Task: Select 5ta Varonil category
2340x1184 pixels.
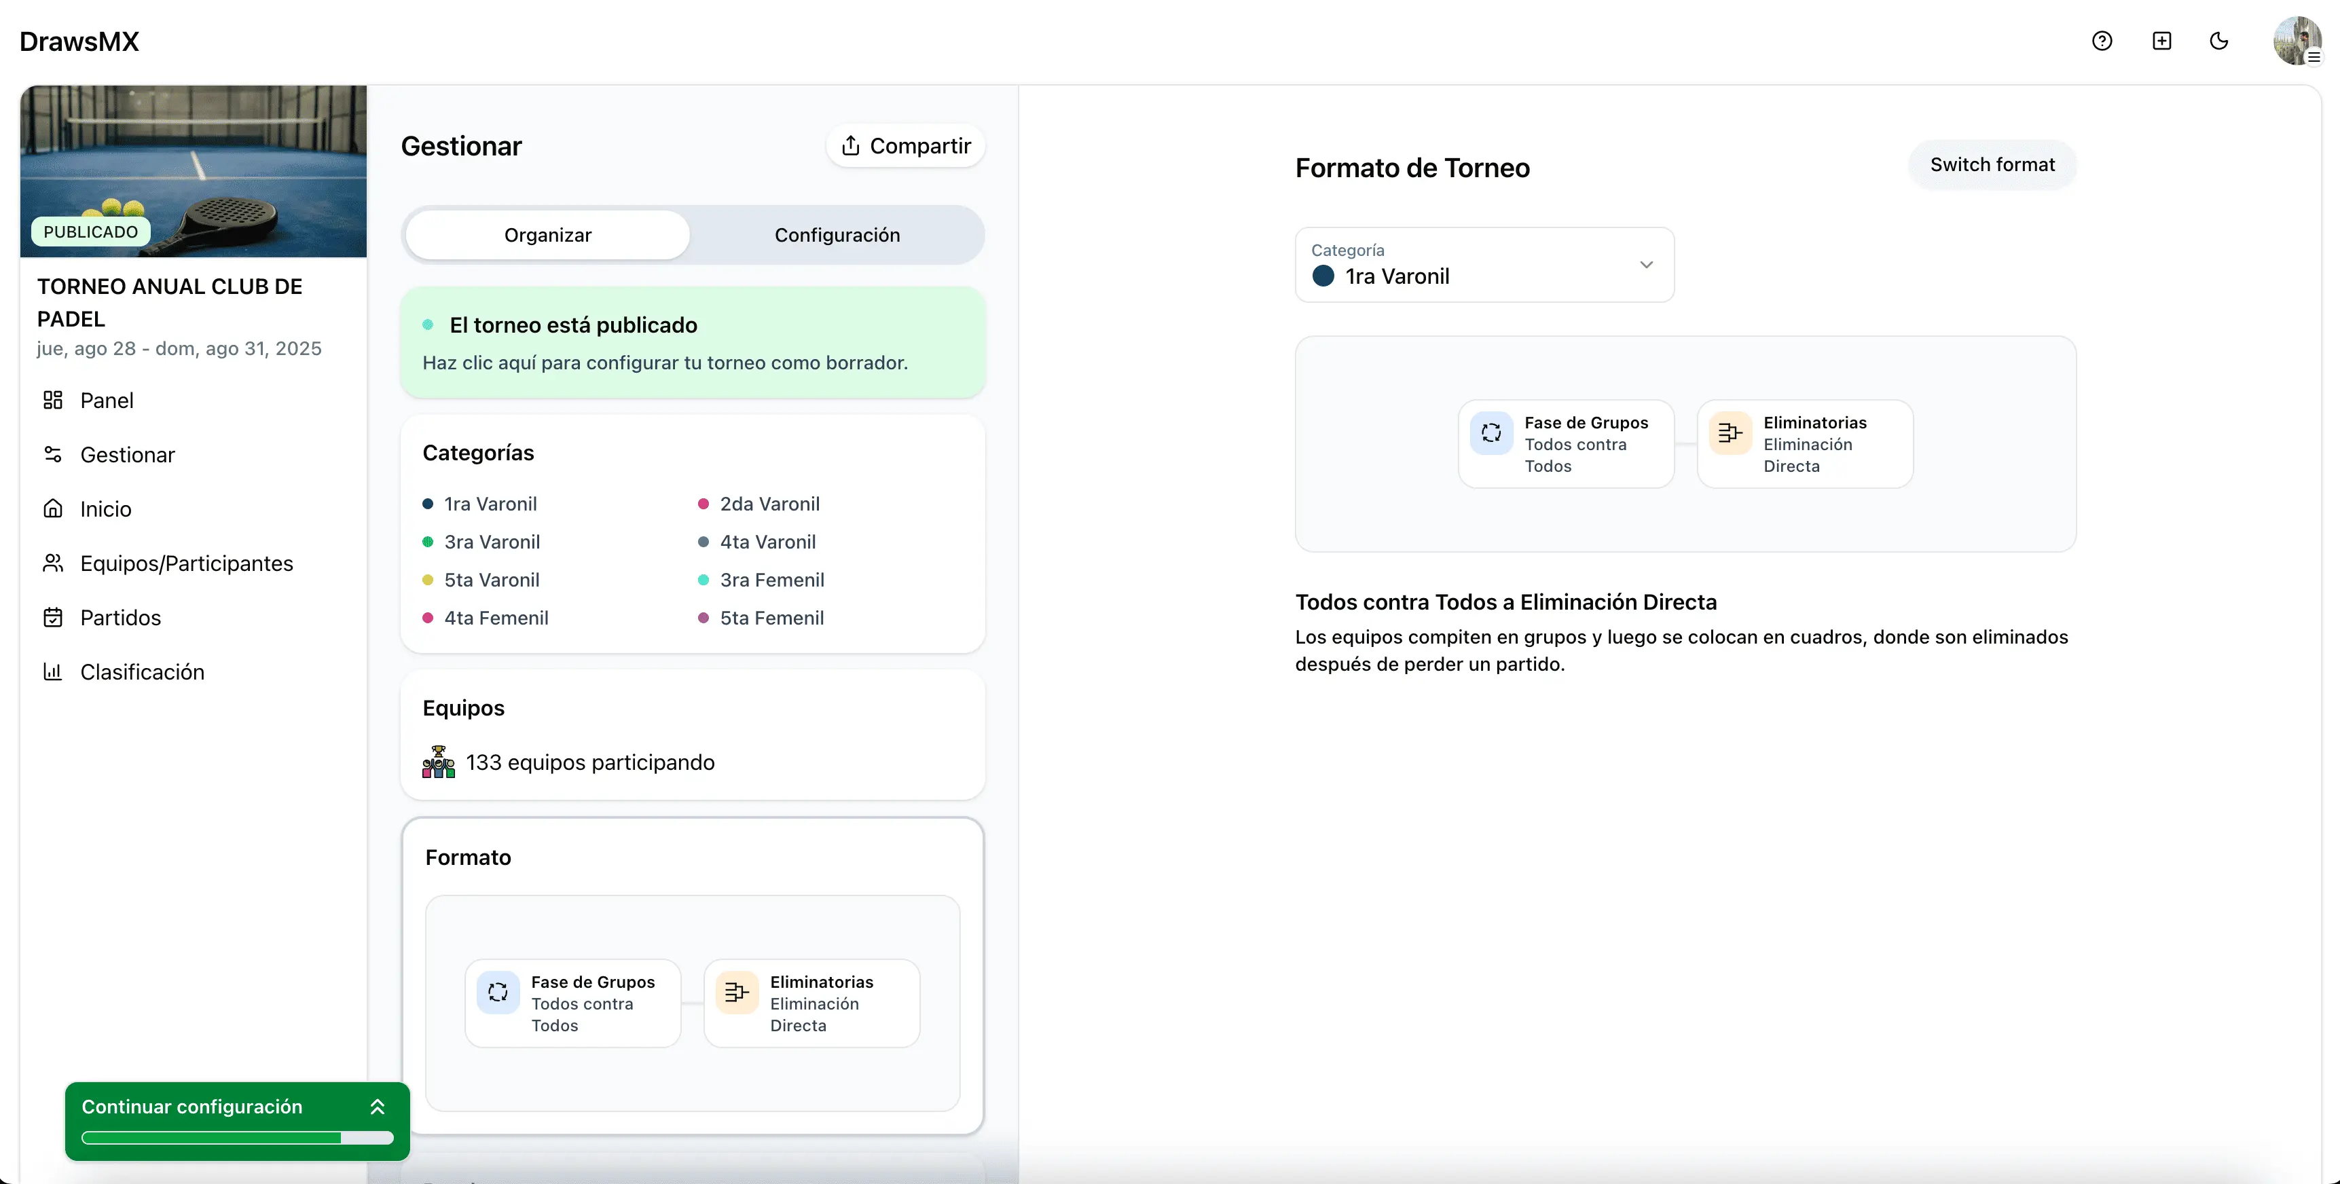Action: click(492, 580)
